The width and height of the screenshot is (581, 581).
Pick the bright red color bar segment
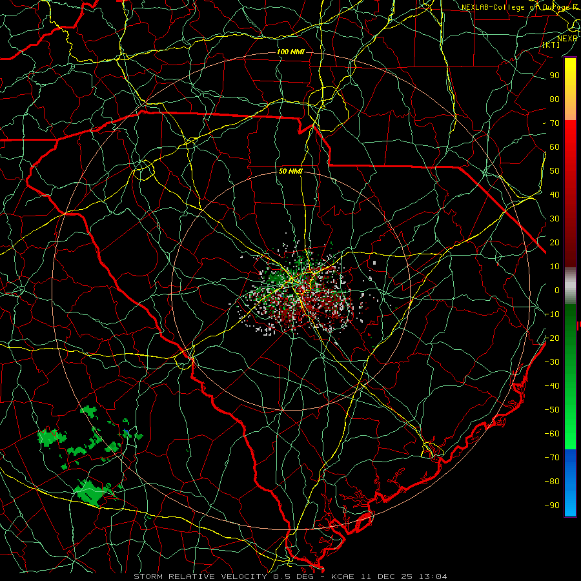pos(570,139)
